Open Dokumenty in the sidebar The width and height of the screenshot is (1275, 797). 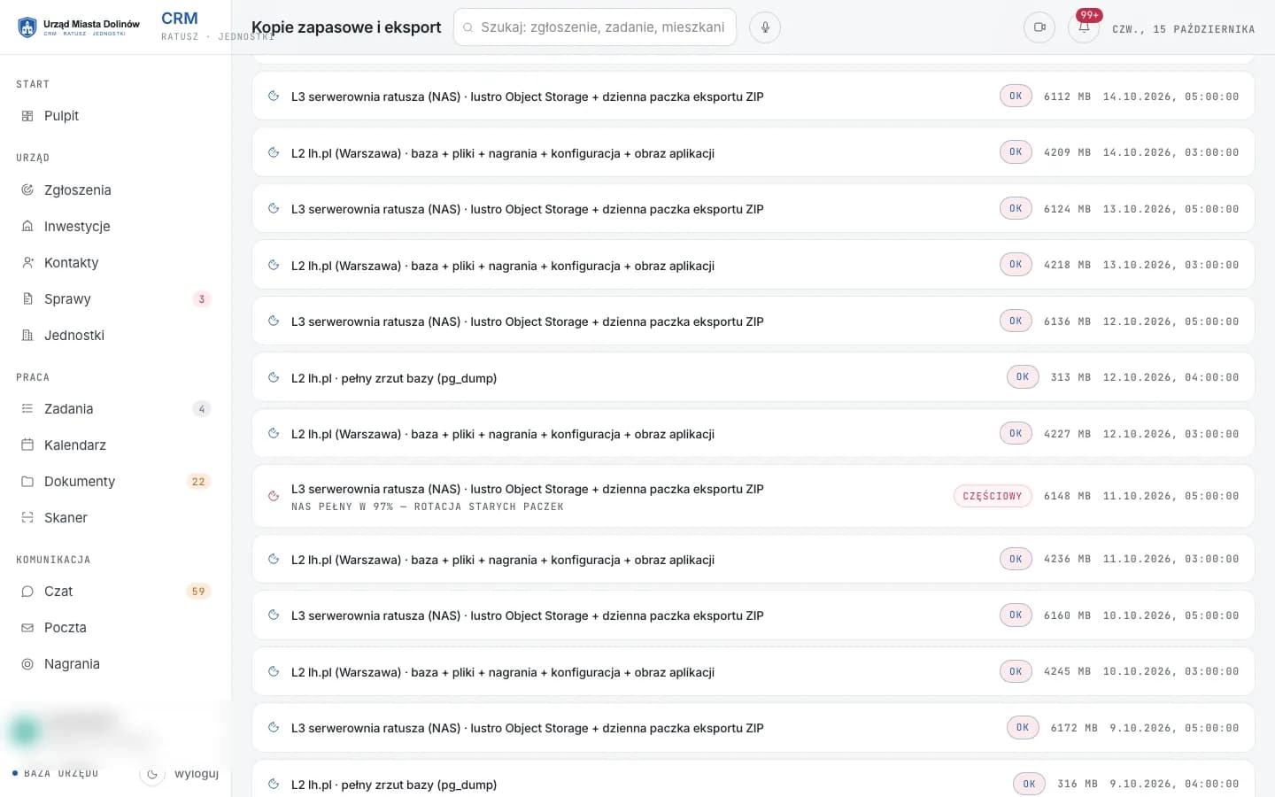coord(116,482)
